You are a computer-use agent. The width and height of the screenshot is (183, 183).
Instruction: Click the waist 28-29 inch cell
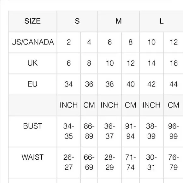(109, 162)
